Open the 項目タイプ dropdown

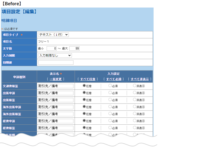[x=53, y=35]
